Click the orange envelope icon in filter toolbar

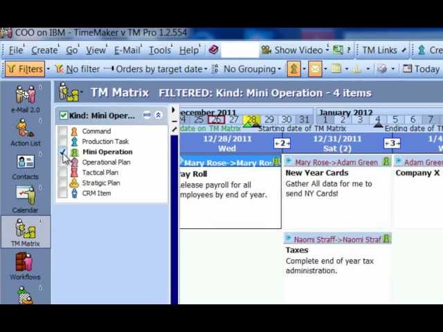[316, 69]
